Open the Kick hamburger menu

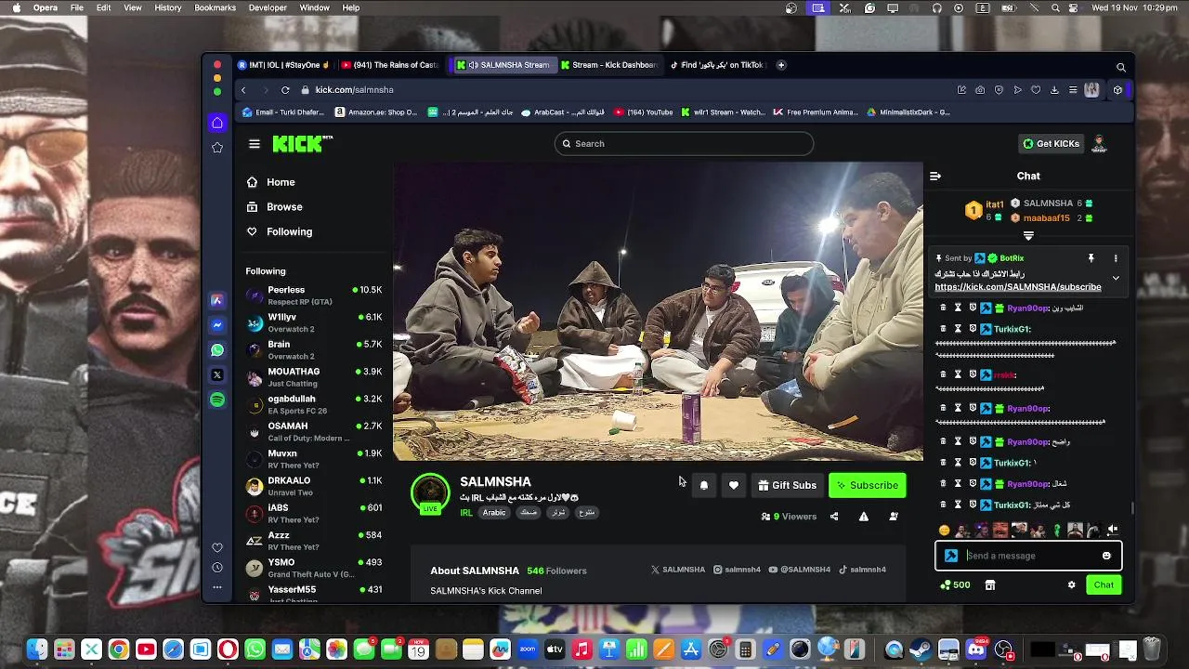pos(255,144)
